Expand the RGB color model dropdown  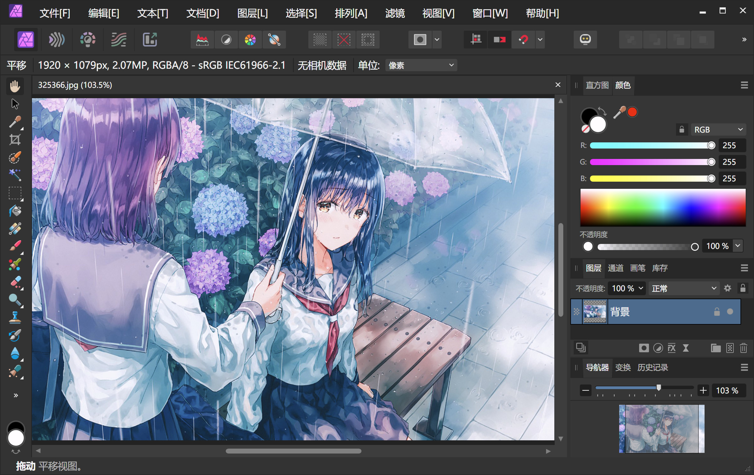coord(718,129)
